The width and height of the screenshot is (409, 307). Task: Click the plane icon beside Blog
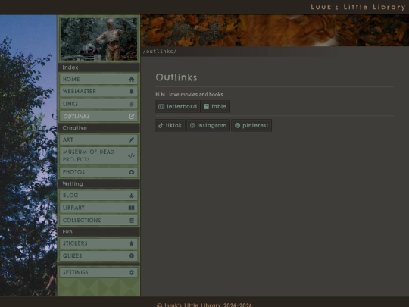point(131,196)
